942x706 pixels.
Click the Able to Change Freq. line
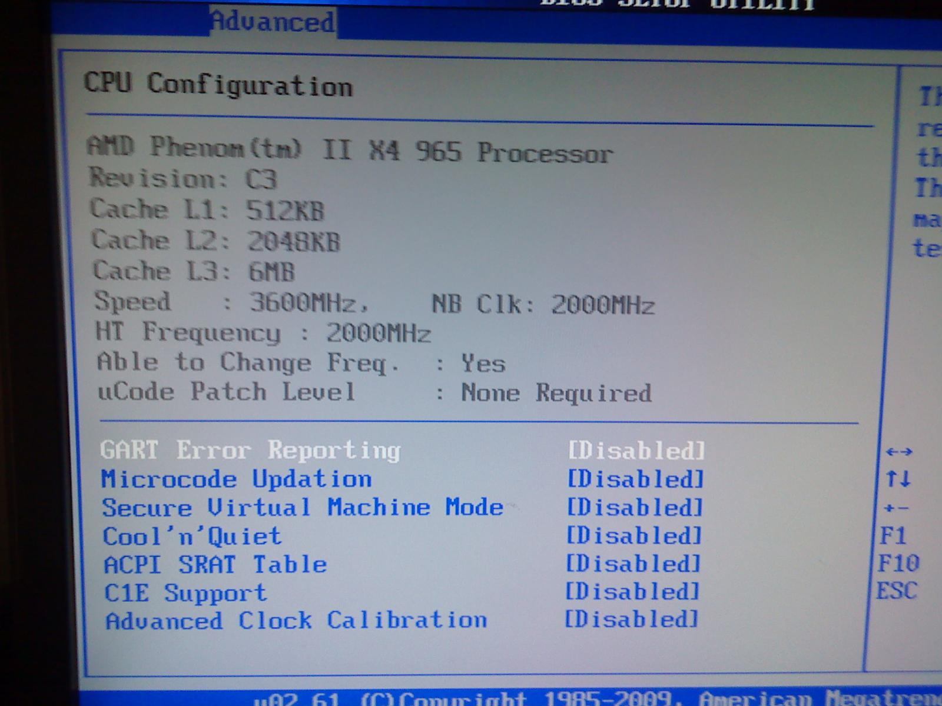point(301,362)
